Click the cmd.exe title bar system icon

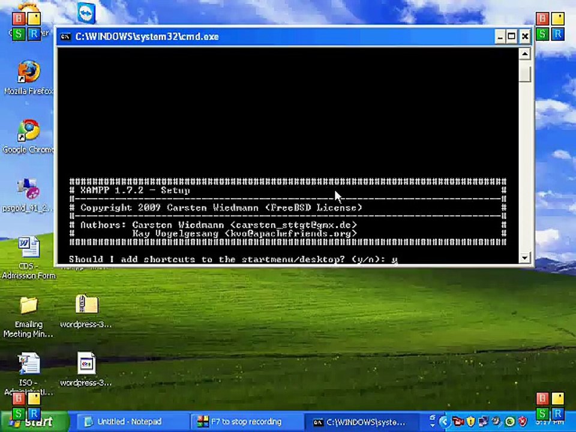point(65,37)
